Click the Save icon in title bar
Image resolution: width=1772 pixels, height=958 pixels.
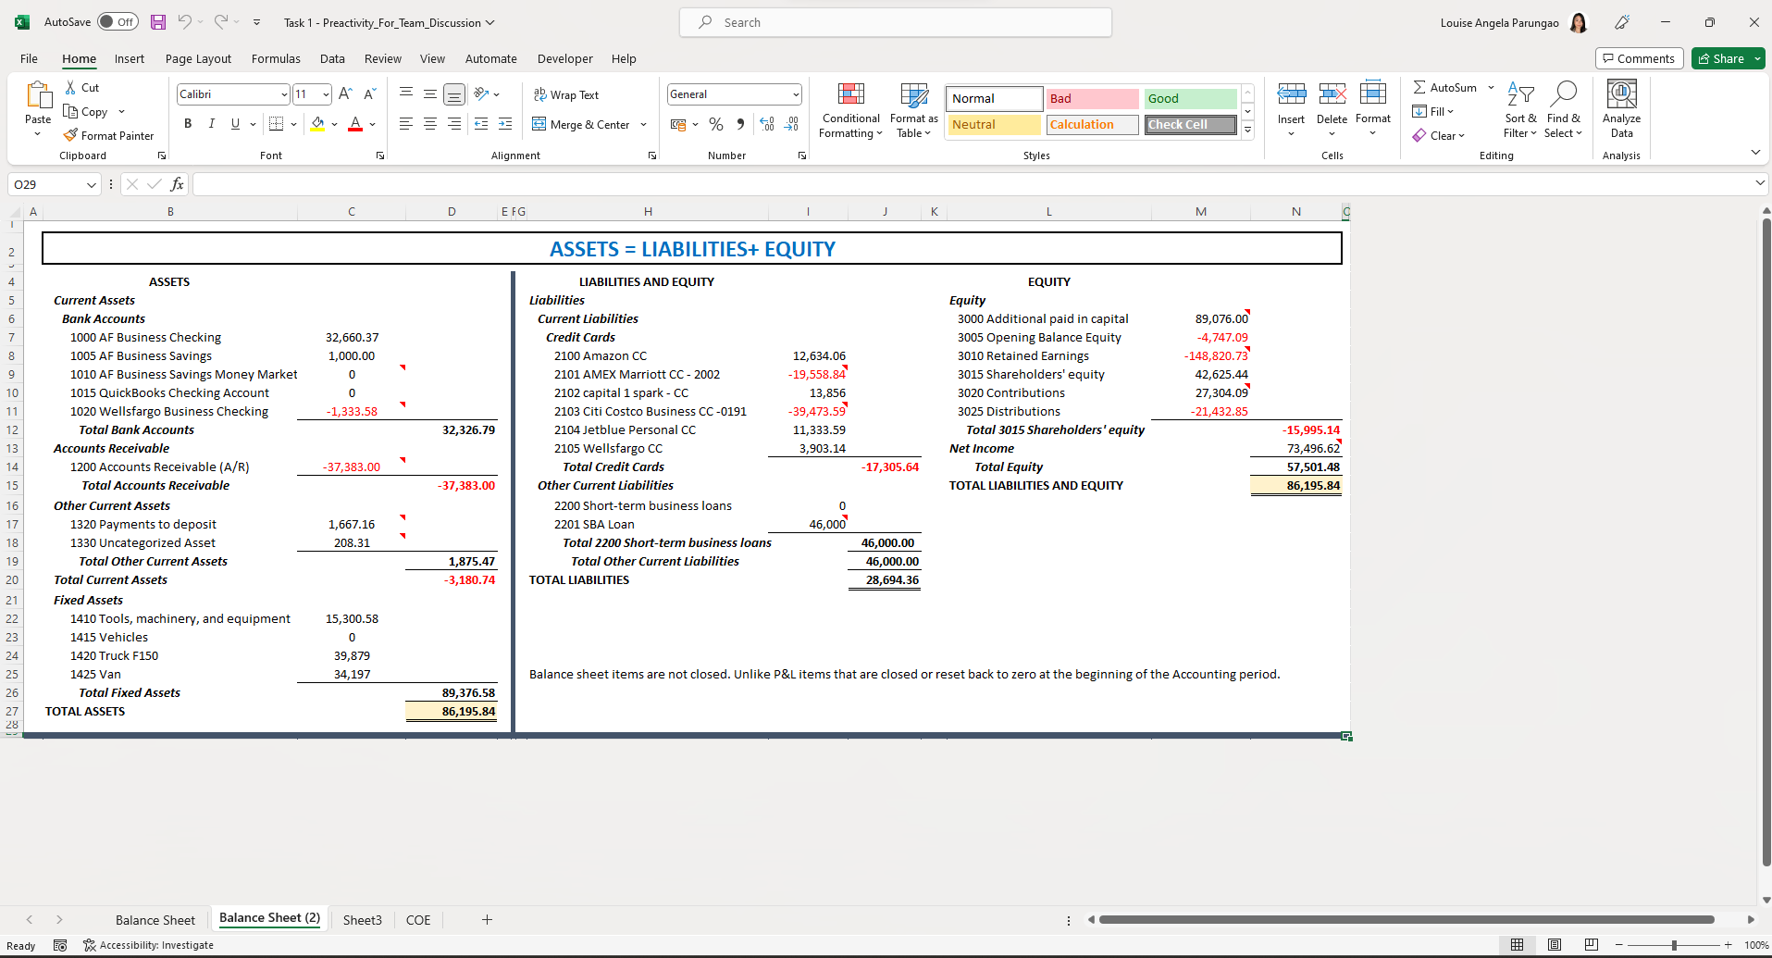158,22
